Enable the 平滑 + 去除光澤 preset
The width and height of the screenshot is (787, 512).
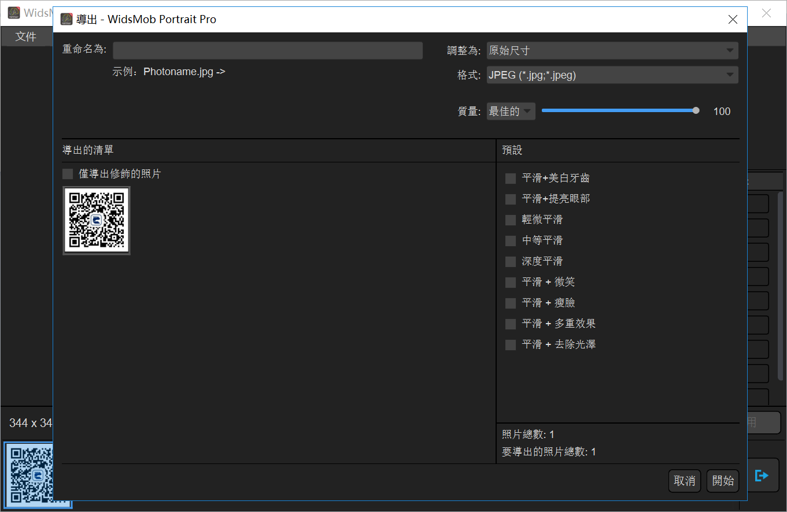coord(511,345)
